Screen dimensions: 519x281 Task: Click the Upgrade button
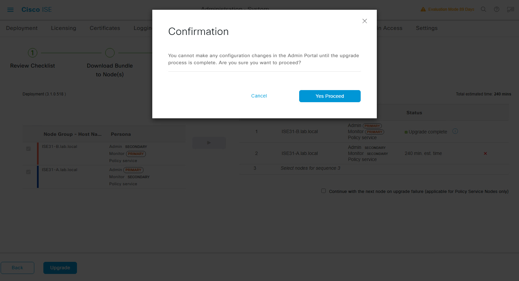tap(60, 268)
